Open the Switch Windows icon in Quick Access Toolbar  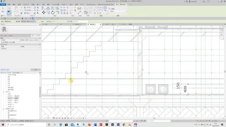[40, 18]
